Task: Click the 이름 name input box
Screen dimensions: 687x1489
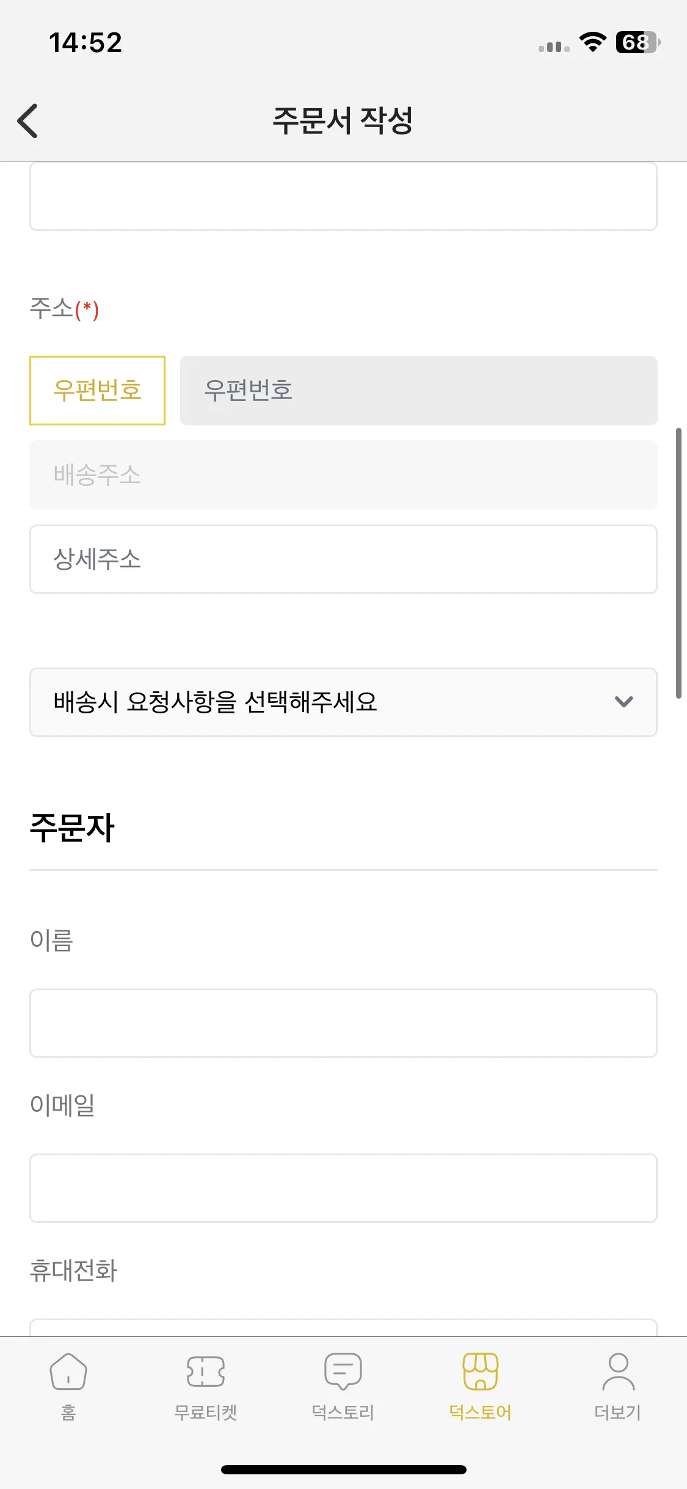Action: coord(343,1023)
